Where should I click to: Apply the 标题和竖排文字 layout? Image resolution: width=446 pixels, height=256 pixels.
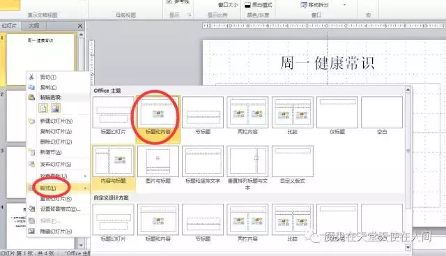pos(203,165)
